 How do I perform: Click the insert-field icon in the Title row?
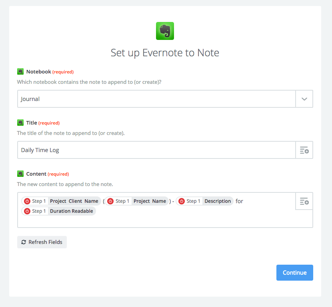click(x=304, y=150)
